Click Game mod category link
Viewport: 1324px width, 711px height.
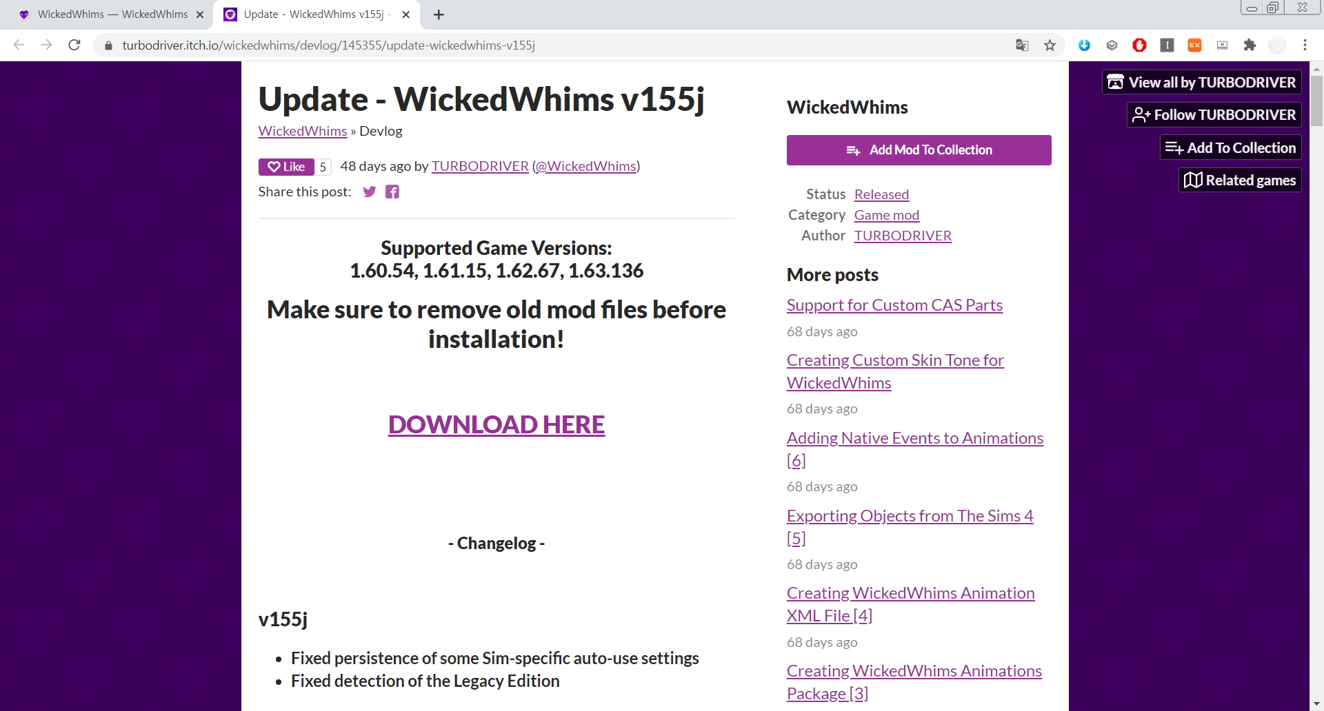click(887, 215)
